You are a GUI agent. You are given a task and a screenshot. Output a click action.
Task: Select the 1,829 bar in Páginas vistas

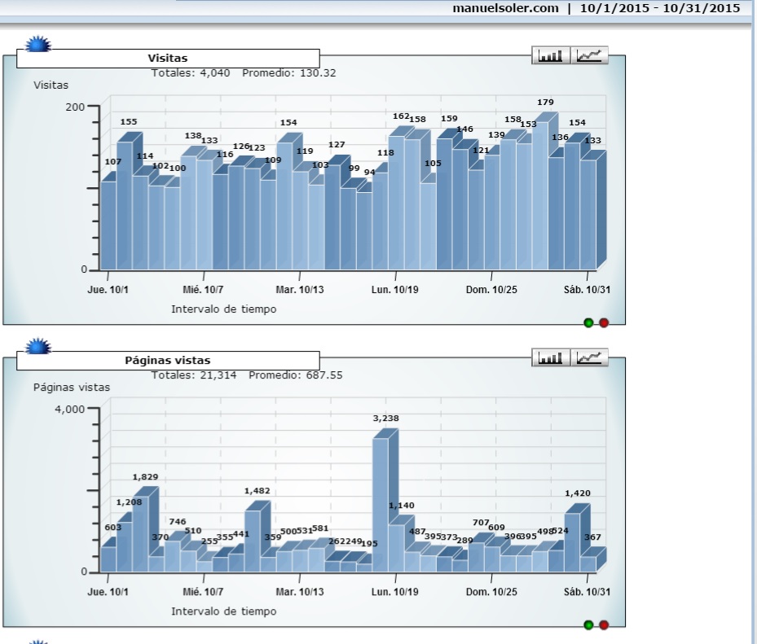pos(141,533)
